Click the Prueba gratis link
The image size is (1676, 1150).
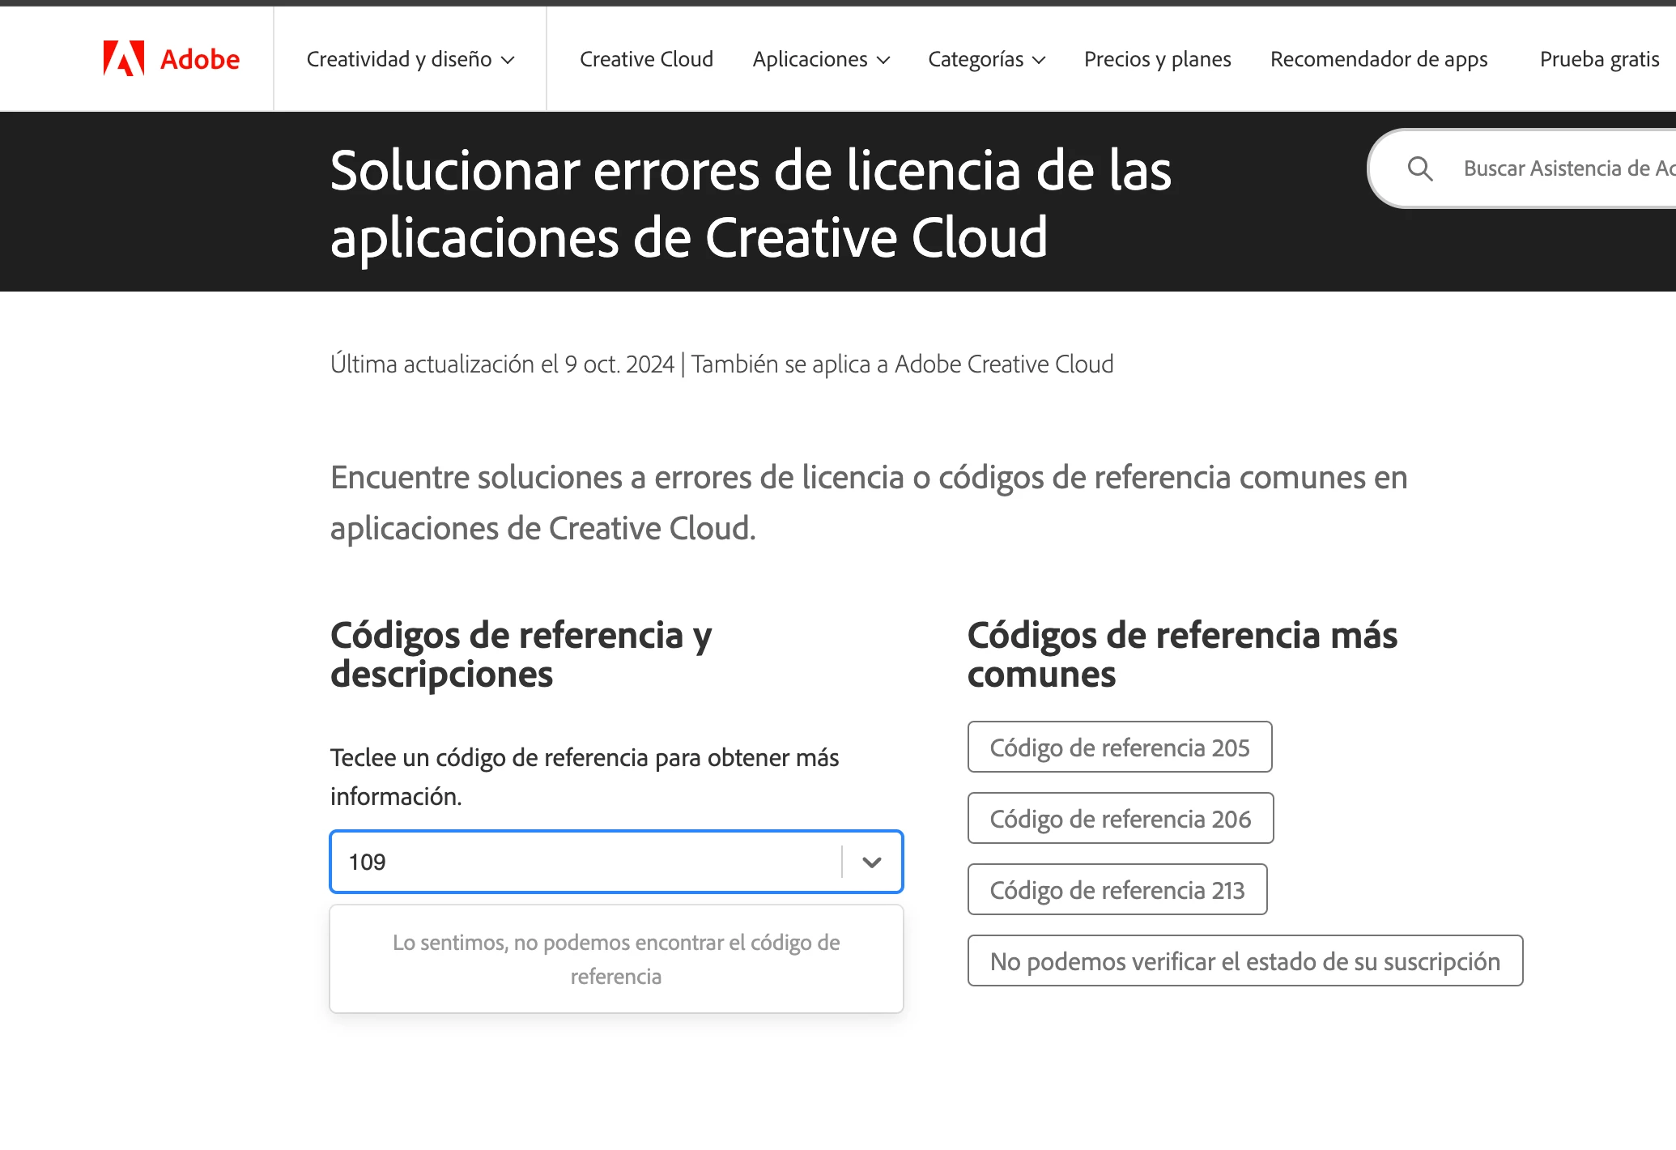(x=1599, y=59)
